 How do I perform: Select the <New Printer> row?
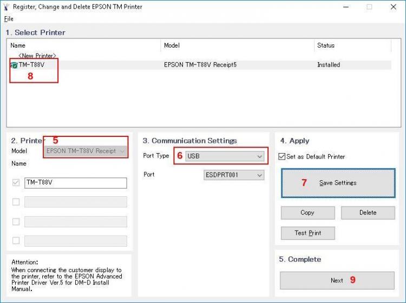pos(37,56)
